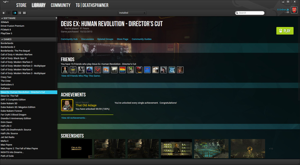This screenshot has height=165, width=300.
Task: Click the That Old Adage achievement icon
Action: coord(67,105)
